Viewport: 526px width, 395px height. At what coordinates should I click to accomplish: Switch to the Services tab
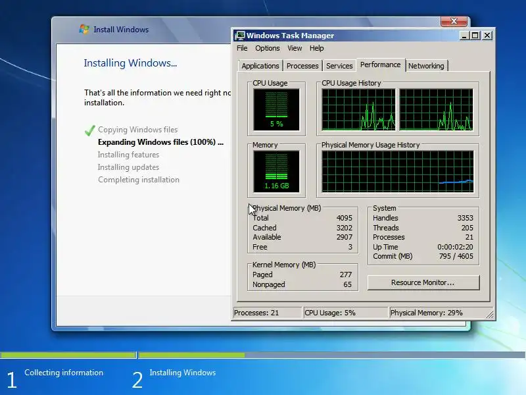[339, 66]
